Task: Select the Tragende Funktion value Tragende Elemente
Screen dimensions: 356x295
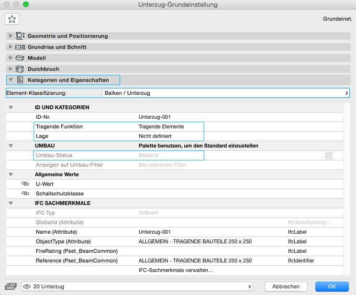Action: (161, 126)
